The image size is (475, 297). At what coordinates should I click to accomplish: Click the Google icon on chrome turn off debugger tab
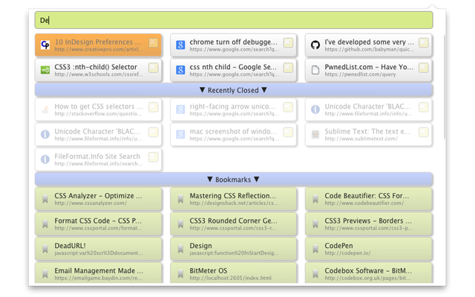click(180, 45)
